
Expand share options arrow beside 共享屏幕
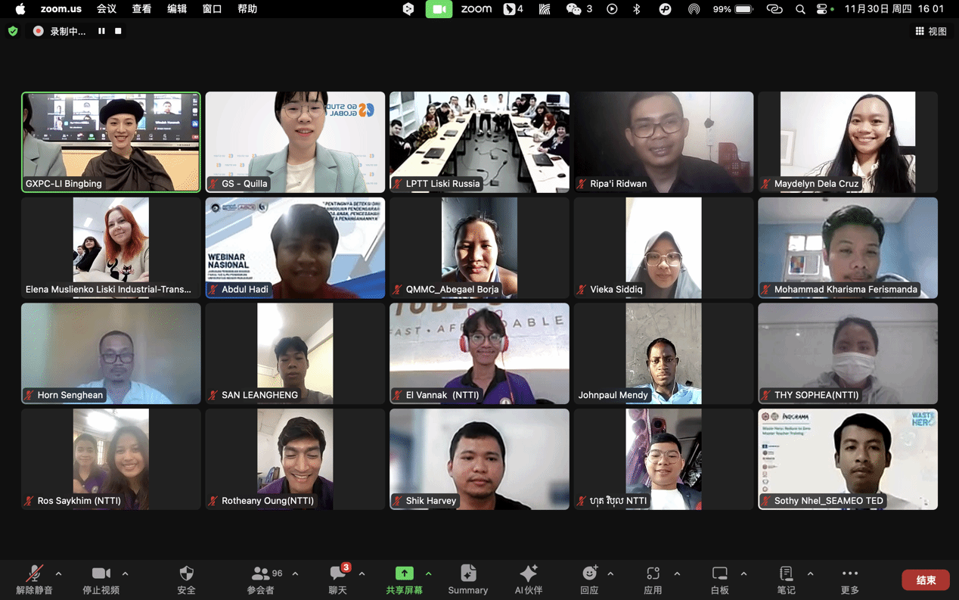pyautogui.click(x=429, y=574)
